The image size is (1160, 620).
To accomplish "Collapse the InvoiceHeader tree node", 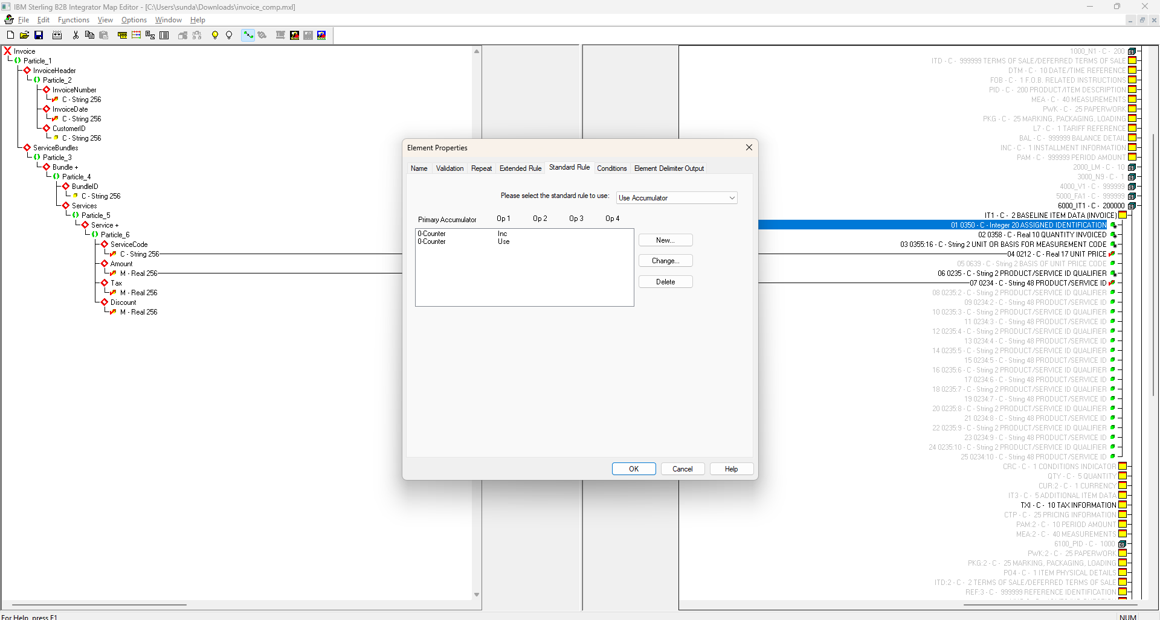I will 27,71.
